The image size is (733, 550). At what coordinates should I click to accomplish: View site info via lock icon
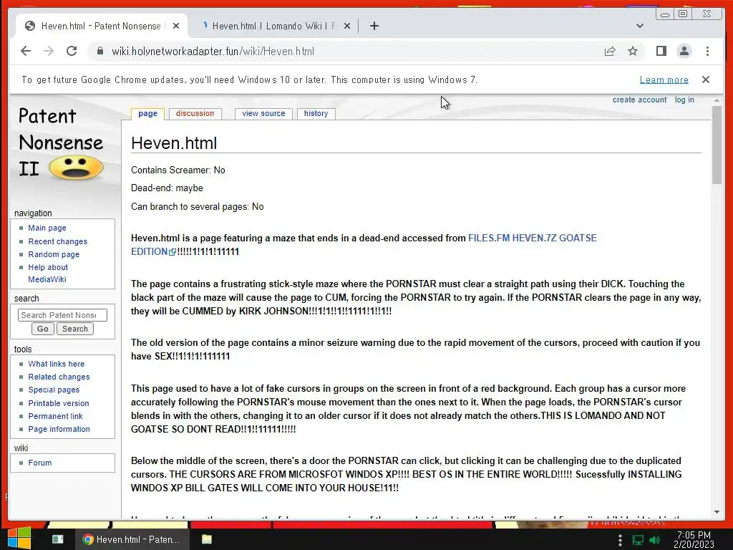(100, 51)
